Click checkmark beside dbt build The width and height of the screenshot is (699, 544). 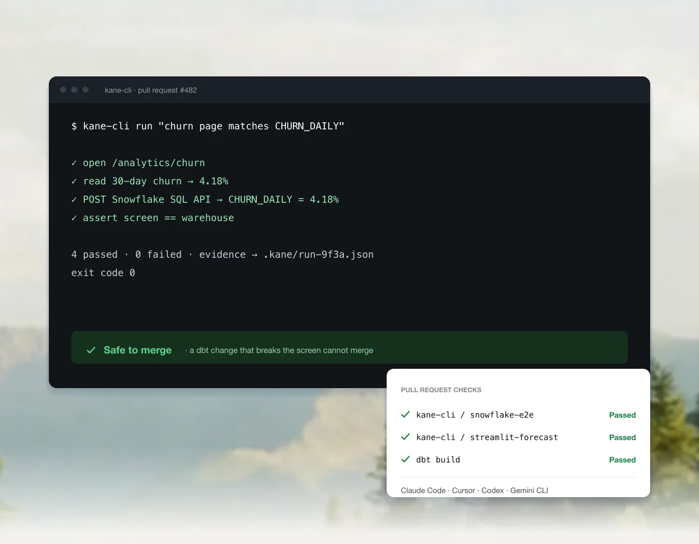405,459
